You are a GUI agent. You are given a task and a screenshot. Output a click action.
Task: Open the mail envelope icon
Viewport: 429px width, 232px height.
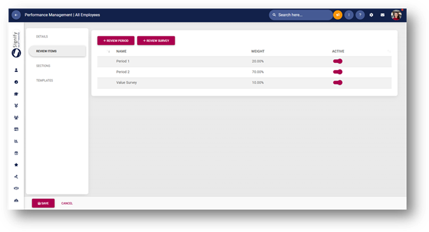click(382, 15)
